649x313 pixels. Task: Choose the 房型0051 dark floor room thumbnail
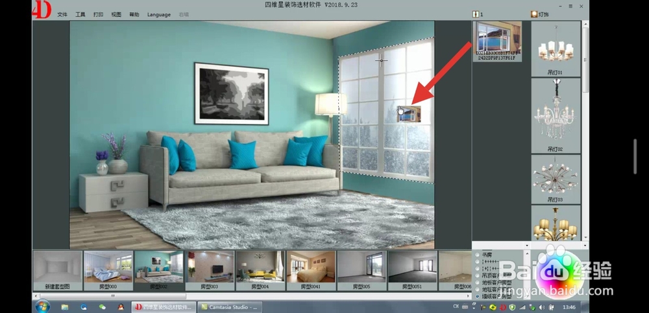coord(412,270)
